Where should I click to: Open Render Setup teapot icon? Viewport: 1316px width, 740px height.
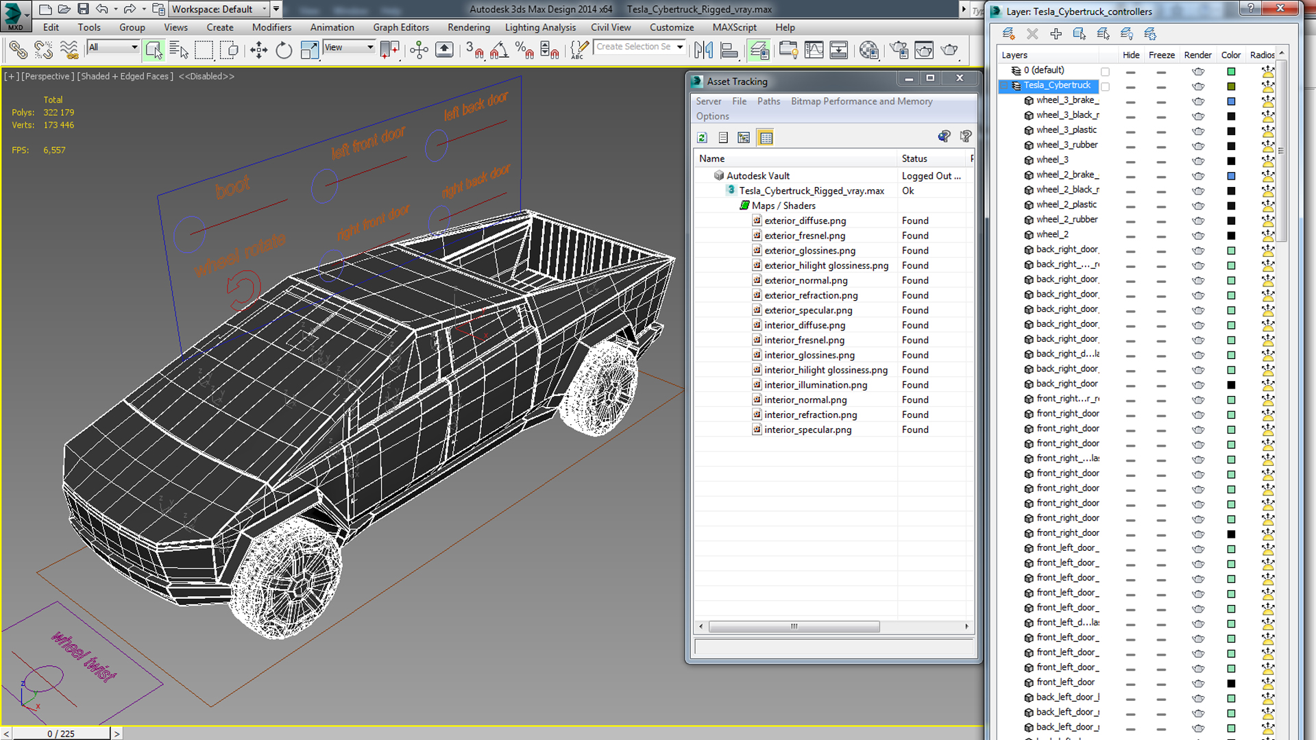coord(899,50)
